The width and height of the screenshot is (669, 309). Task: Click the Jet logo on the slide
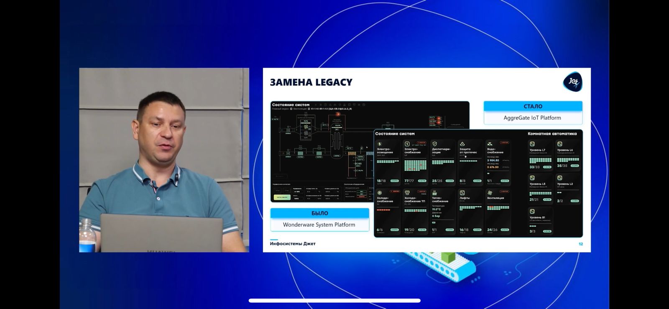[x=573, y=82]
